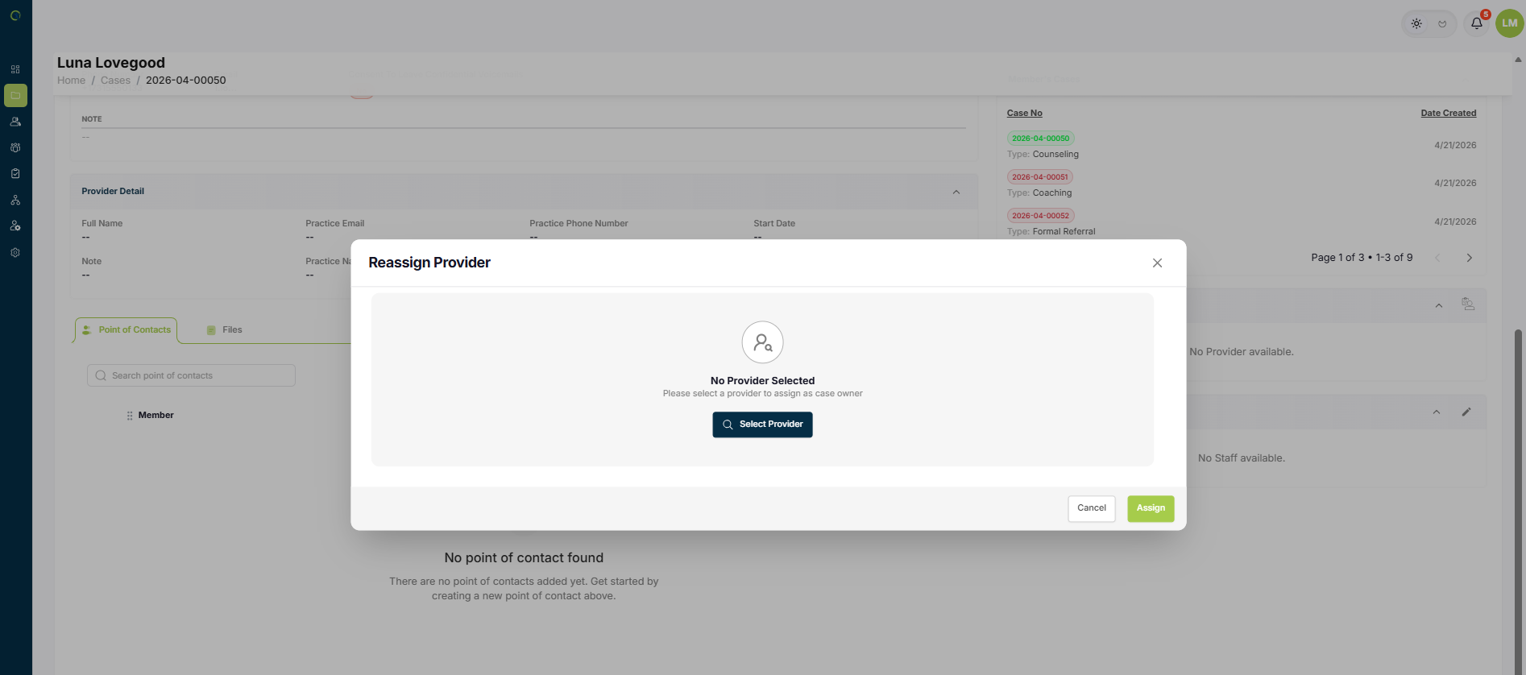The height and width of the screenshot is (675, 1526).
Task: Click the reassign provider icon in panel header
Action: (1468, 304)
